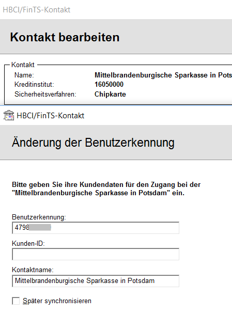Click the greyed HBCI/FinTS-Kontakt title at top
Viewport: 232px width, 314px height.
pyautogui.click(x=37, y=10)
